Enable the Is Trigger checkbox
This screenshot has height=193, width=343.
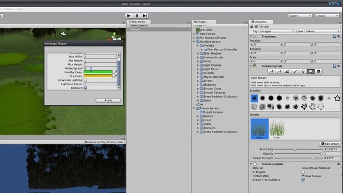click(x=303, y=172)
